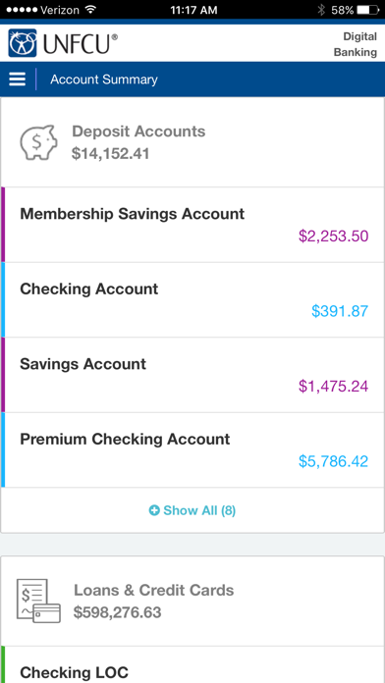The height and width of the screenshot is (683, 385).
Task: Click the piggy bank Deposit Accounts icon
Action: pos(39,142)
